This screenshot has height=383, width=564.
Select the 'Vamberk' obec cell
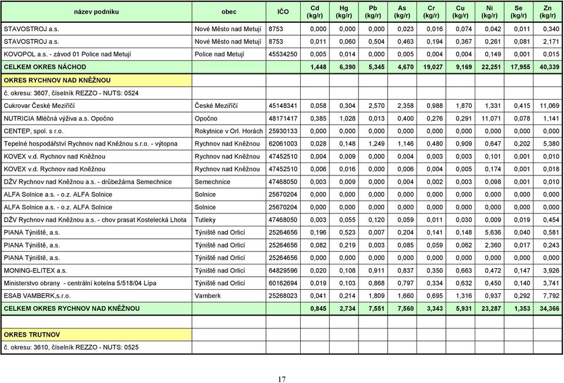pyautogui.click(x=207, y=296)
